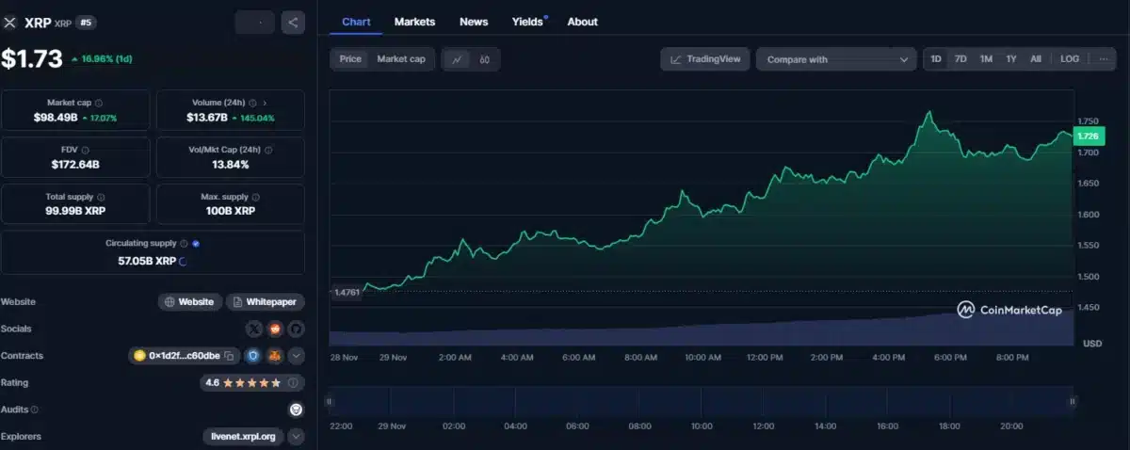Click the 1.726 current price label
Image resolution: width=1130 pixels, height=450 pixels.
(1088, 137)
